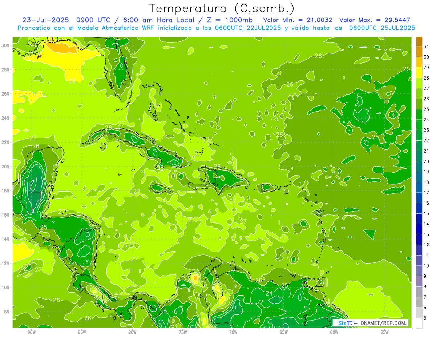This screenshot has height=337, width=436.
Task: Click the 10N latitude axis label
Action: pos(6,288)
